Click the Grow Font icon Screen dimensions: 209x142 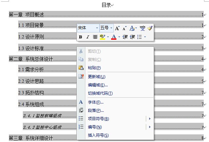[x=117, y=28]
